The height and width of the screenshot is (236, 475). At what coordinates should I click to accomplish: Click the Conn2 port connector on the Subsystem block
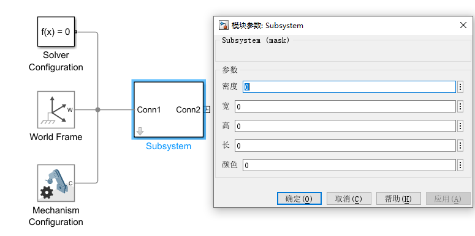pos(207,109)
